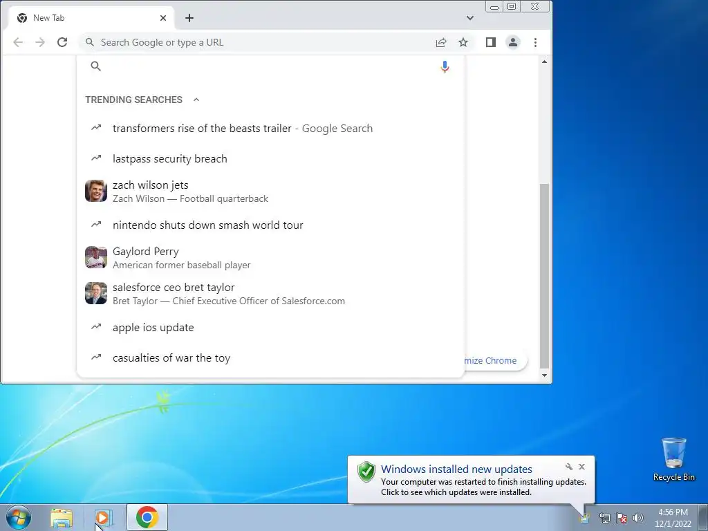Click the Windows Update tray icon

tap(585, 518)
